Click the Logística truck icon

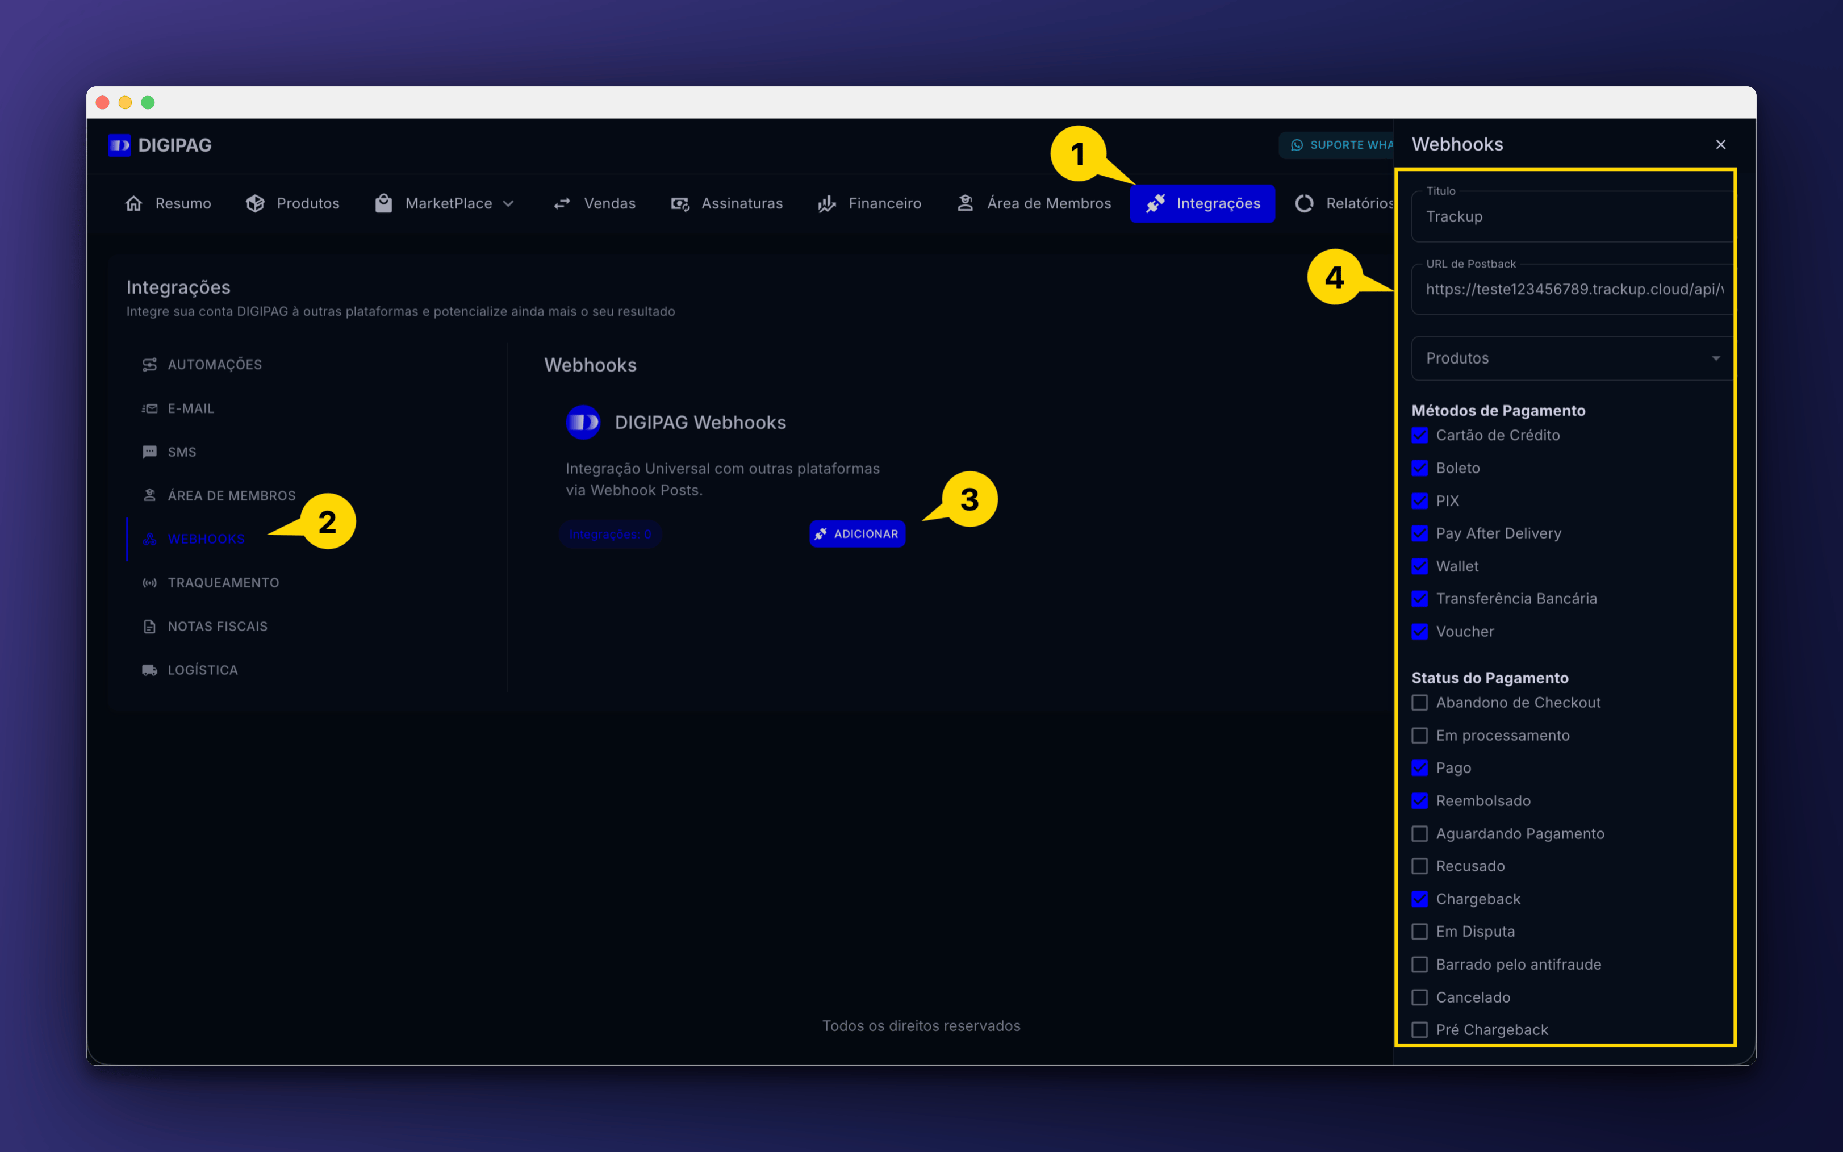pos(149,670)
